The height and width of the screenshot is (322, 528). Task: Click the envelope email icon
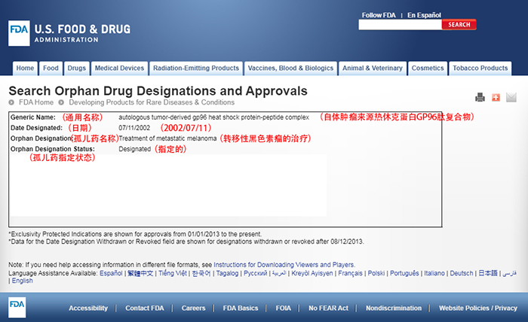pyautogui.click(x=511, y=97)
